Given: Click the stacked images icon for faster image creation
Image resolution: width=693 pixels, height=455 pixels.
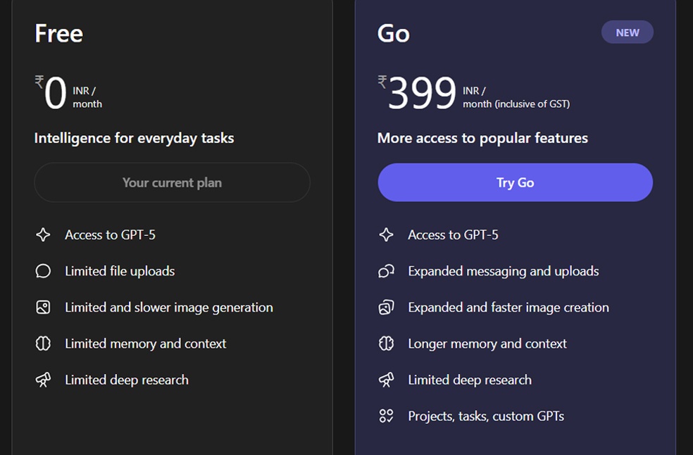Looking at the screenshot, I should [386, 307].
